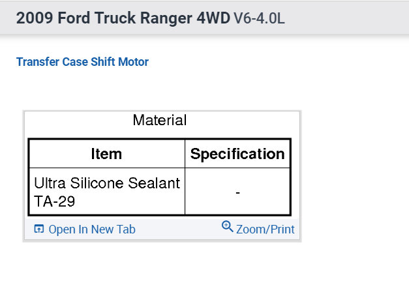Click the V6-4.0L engine label
Screen dimensions: 409x281
point(259,18)
